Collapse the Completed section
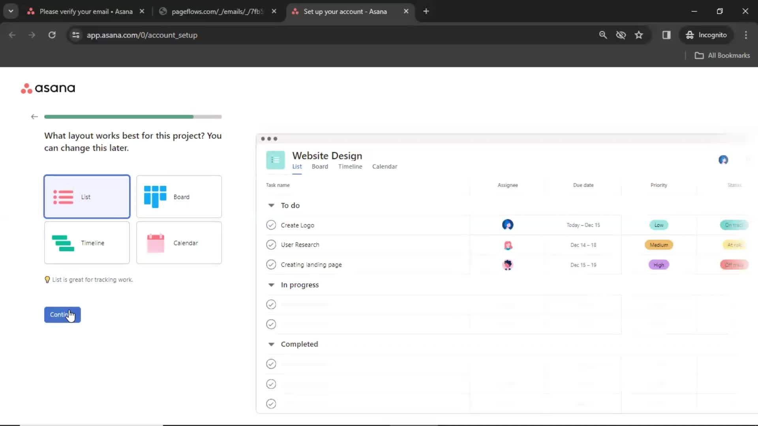Viewport: 758px width, 426px height. [x=271, y=344]
